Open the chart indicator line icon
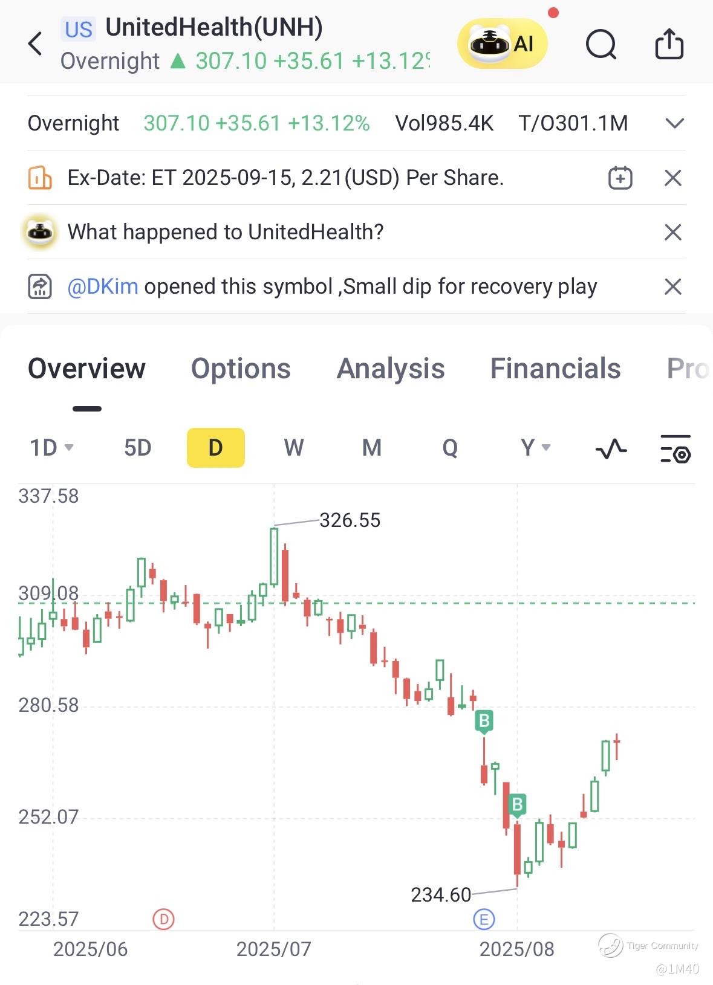Viewport: 713px width, 985px height. pos(611,448)
